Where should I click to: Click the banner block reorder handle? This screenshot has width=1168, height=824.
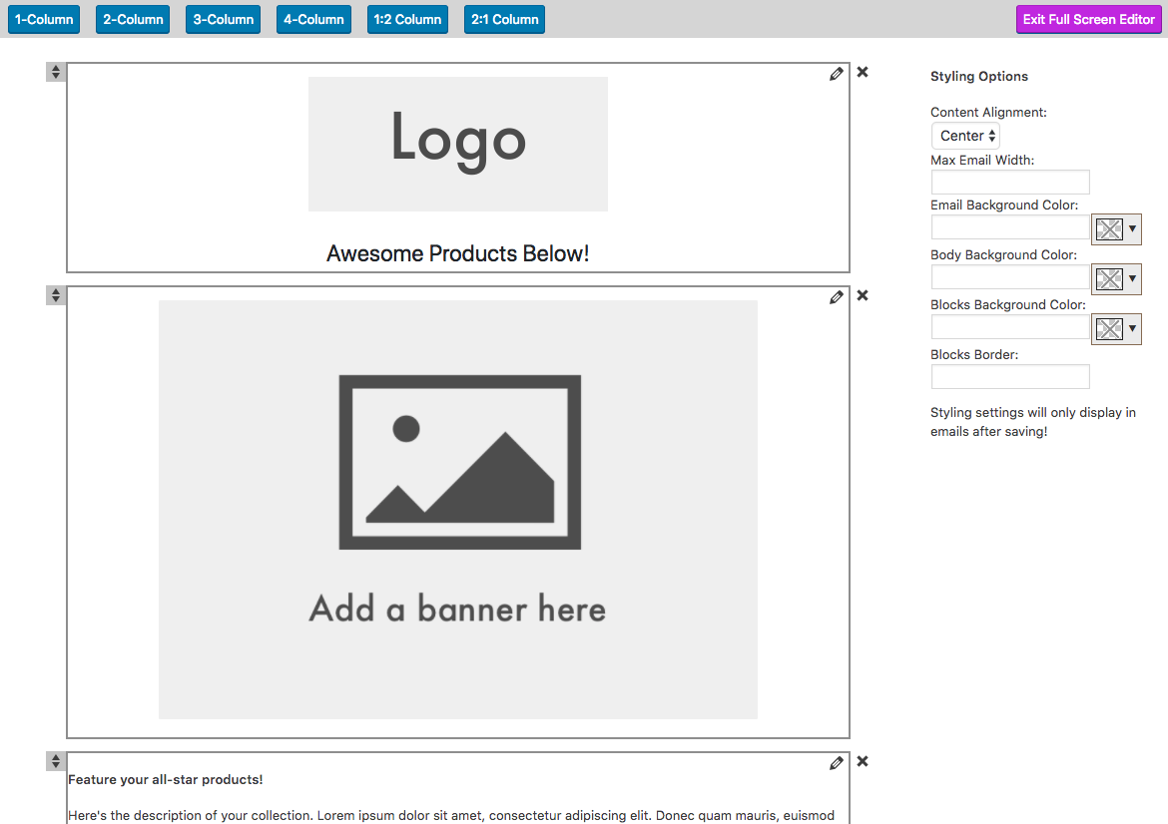coord(56,295)
